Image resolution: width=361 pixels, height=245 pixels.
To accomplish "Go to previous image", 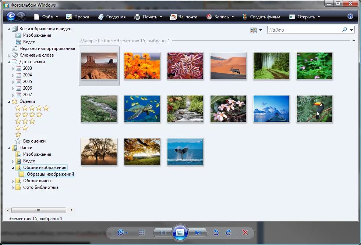I will pyautogui.click(x=163, y=233).
